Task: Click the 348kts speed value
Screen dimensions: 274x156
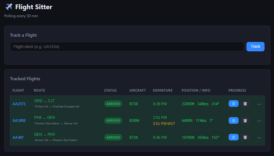Action: point(203,104)
